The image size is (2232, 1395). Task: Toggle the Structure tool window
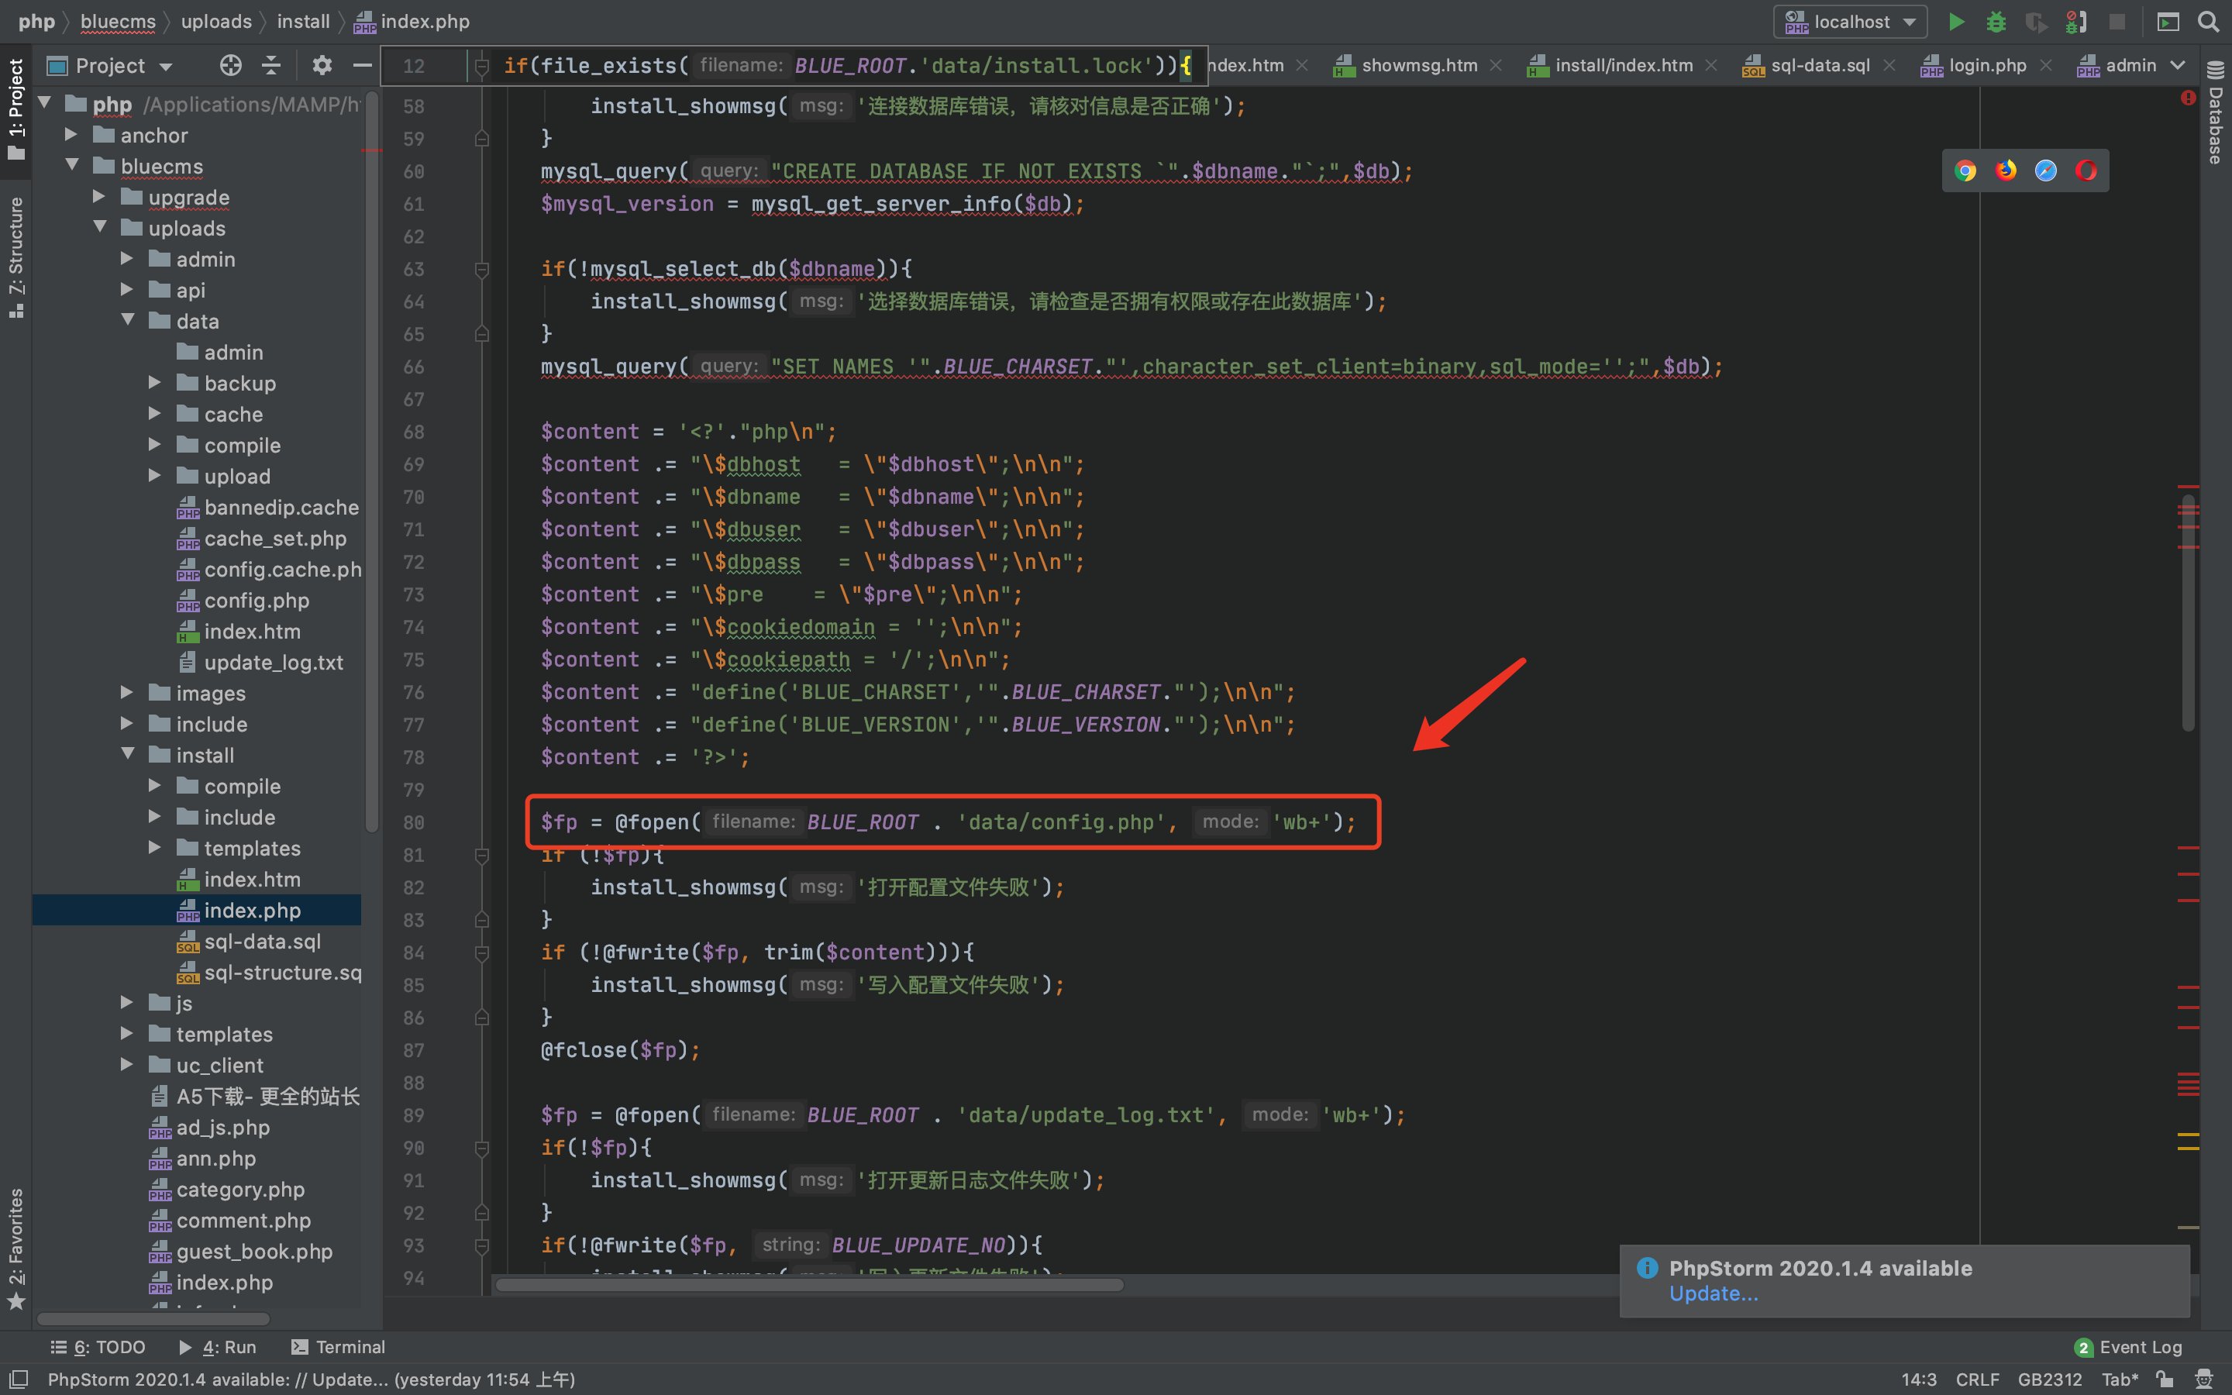coord(15,257)
